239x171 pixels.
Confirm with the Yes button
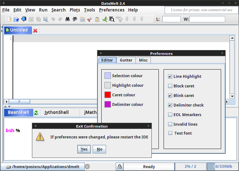coord(84,149)
